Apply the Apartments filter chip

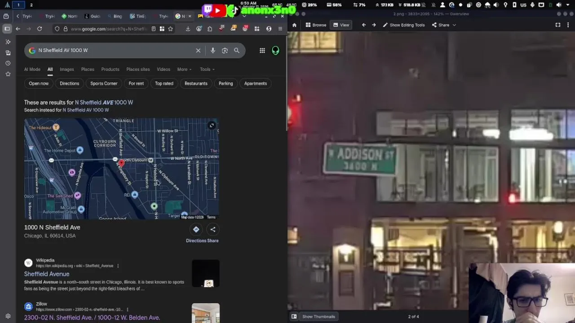(255, 83)
